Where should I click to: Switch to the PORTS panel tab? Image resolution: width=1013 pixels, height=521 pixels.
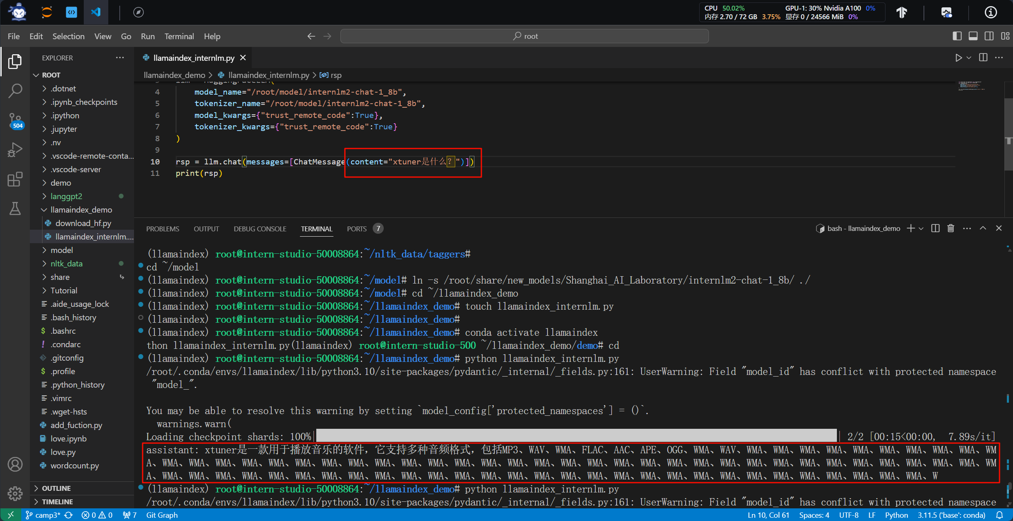(x=357, y=229)
